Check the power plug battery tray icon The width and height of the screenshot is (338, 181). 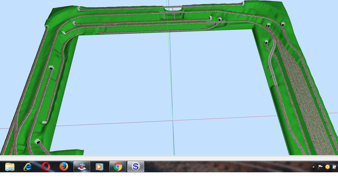[334, 167]
